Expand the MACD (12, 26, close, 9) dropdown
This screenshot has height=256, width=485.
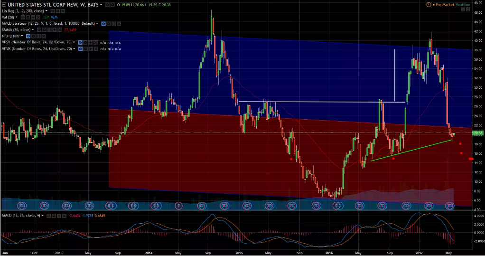(42, 216)
